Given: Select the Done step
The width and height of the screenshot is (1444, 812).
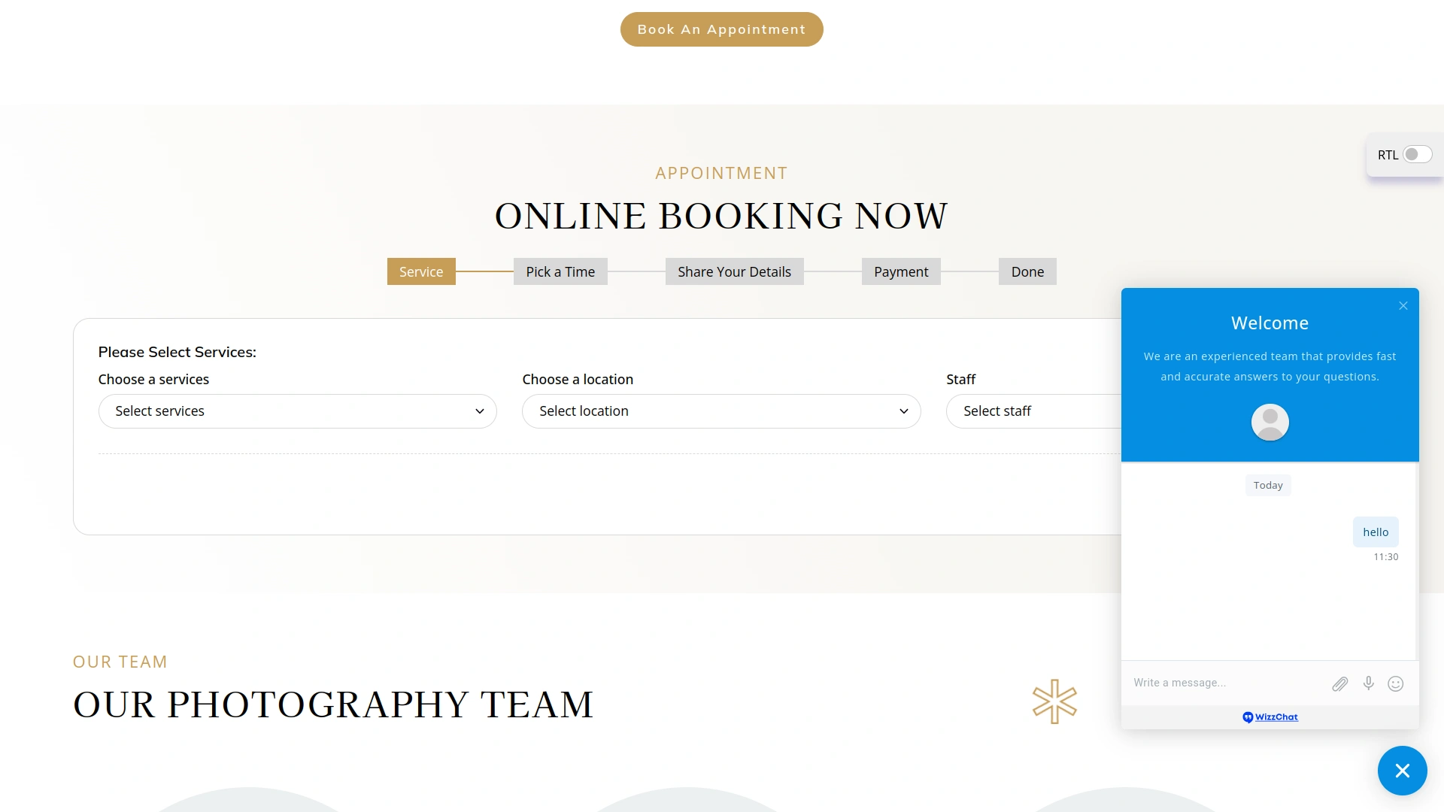Looking at the screenshot, I should tap(1027, 271).
